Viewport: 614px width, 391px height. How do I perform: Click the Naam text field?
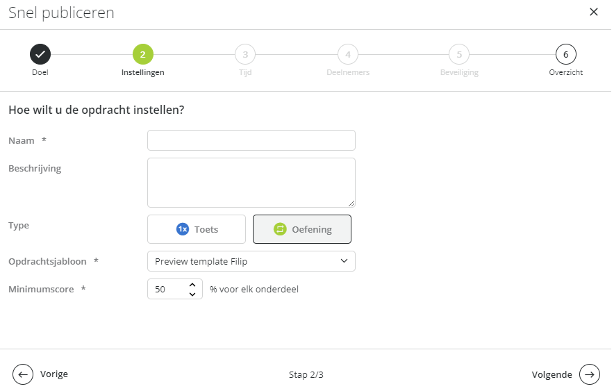(x=251, y=140)
